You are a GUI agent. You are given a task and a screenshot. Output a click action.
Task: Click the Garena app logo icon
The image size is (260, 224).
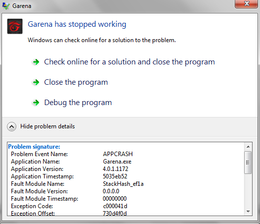[15, 26]
